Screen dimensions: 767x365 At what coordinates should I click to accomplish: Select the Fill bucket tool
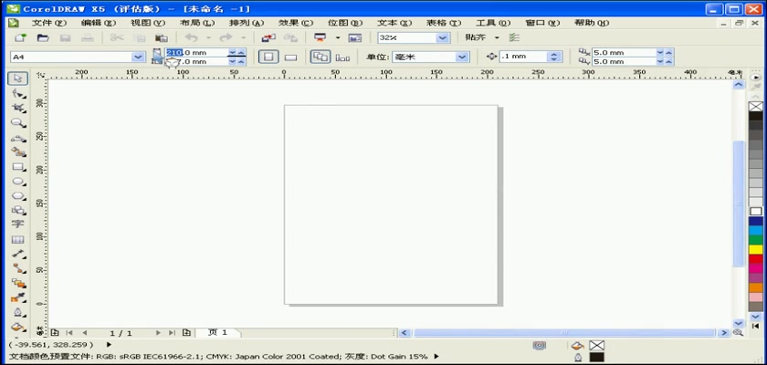pyautogui.click(x=18, y=327)
